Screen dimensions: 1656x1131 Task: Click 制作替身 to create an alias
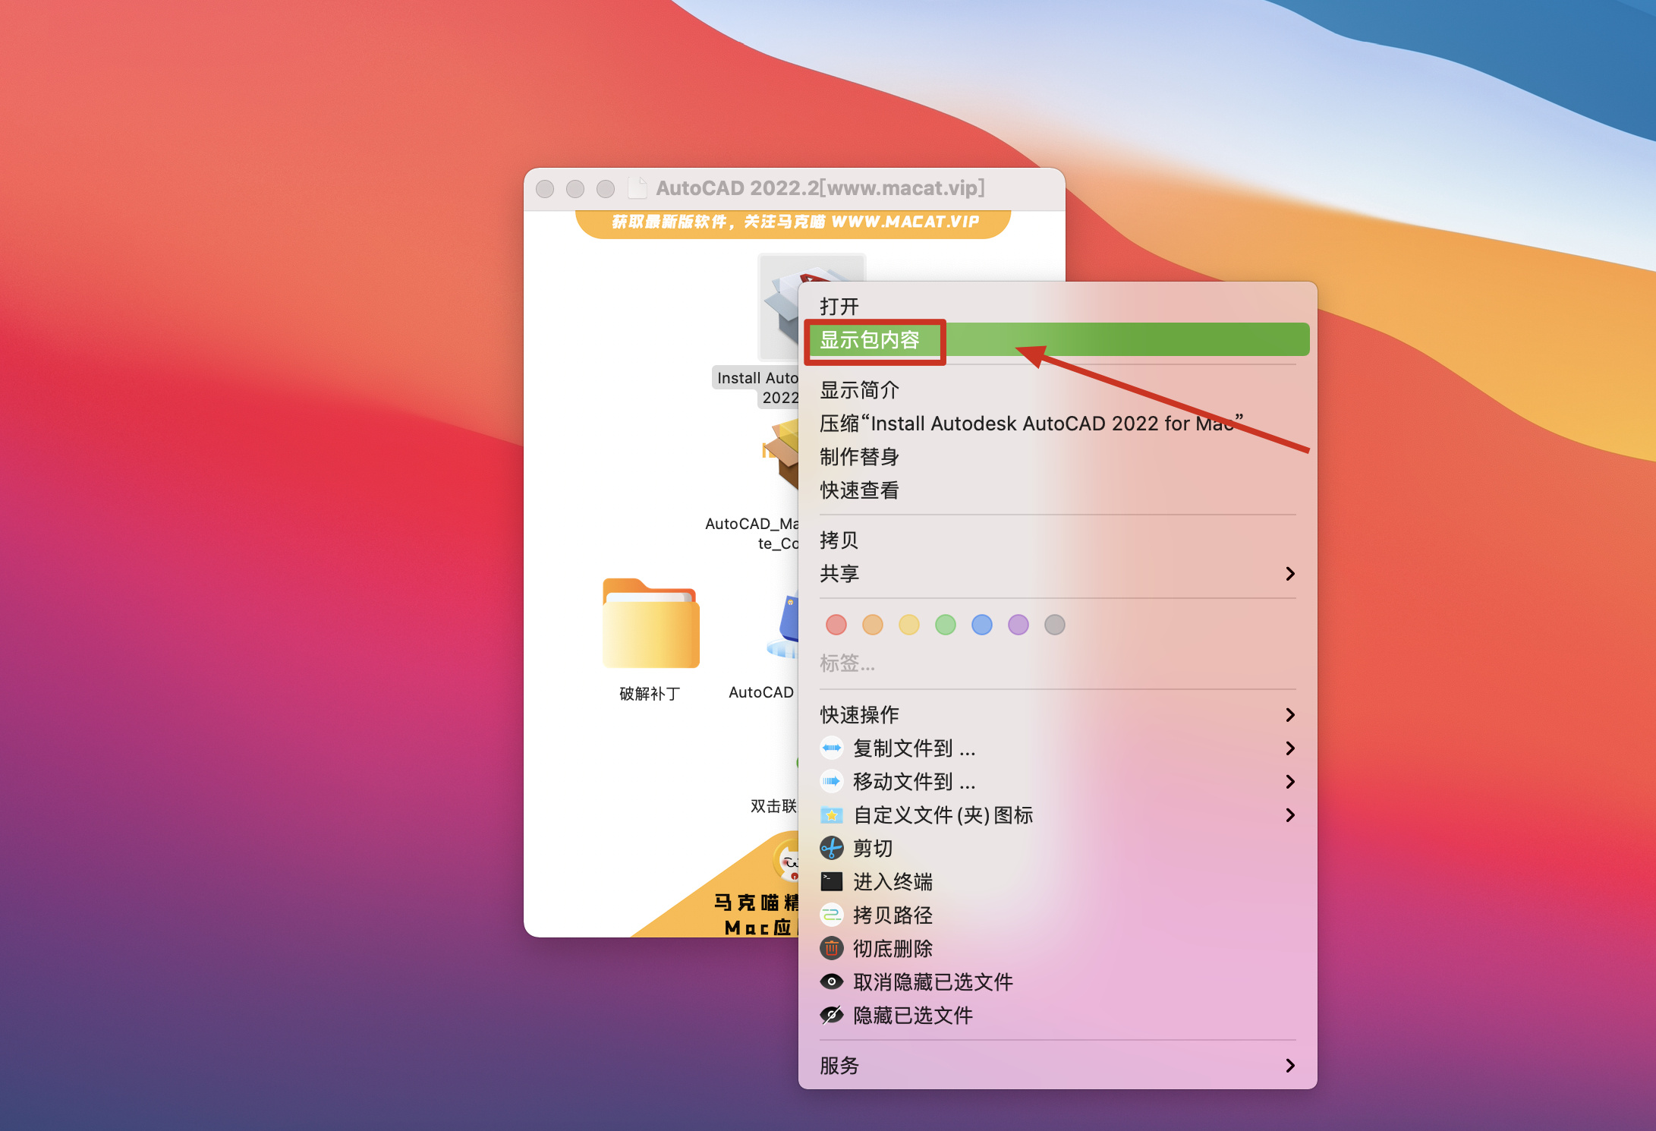[859, 457]
